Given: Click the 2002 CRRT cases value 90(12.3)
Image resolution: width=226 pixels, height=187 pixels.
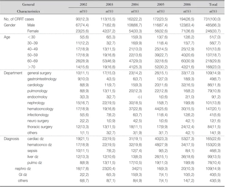Looking at the screenshot, I should [x=82, y=19].
